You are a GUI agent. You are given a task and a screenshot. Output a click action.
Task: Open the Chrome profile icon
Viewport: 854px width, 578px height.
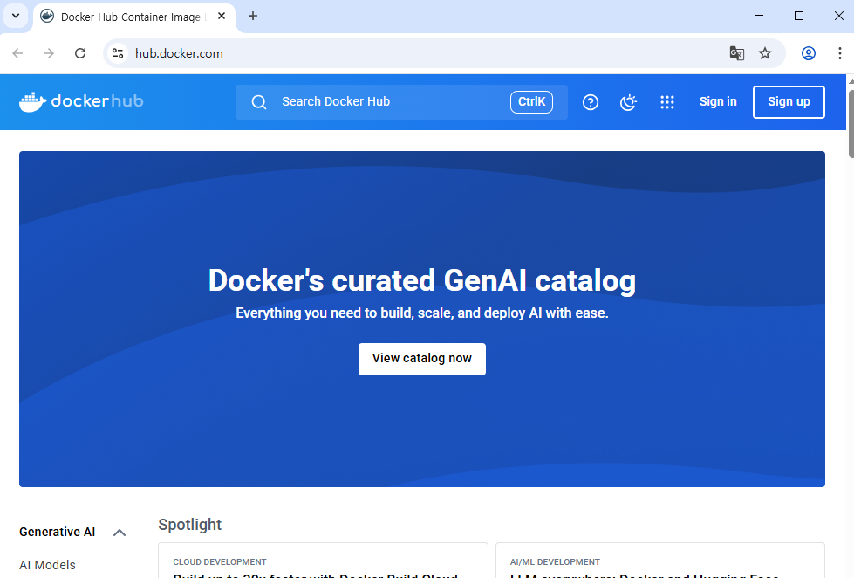(x=809, y=53)
